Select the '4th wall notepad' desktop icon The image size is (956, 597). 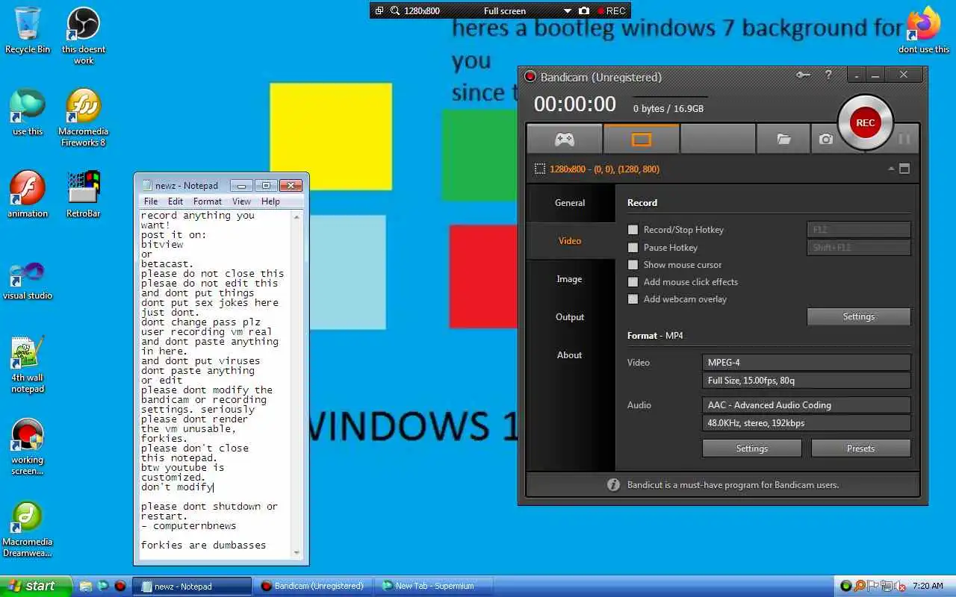(28, 364)
